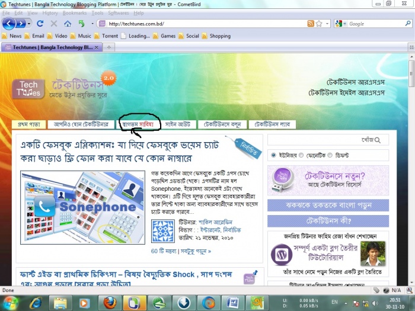The image size is (415, 311).
Task: Open the blue download arrow taskbar app
Action: (x=184, y=303)
